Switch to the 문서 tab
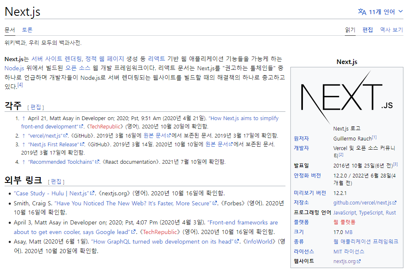Image resolution: width=408 pixels, height=271 pixels. pyautogui.click(x=10, y=30)
